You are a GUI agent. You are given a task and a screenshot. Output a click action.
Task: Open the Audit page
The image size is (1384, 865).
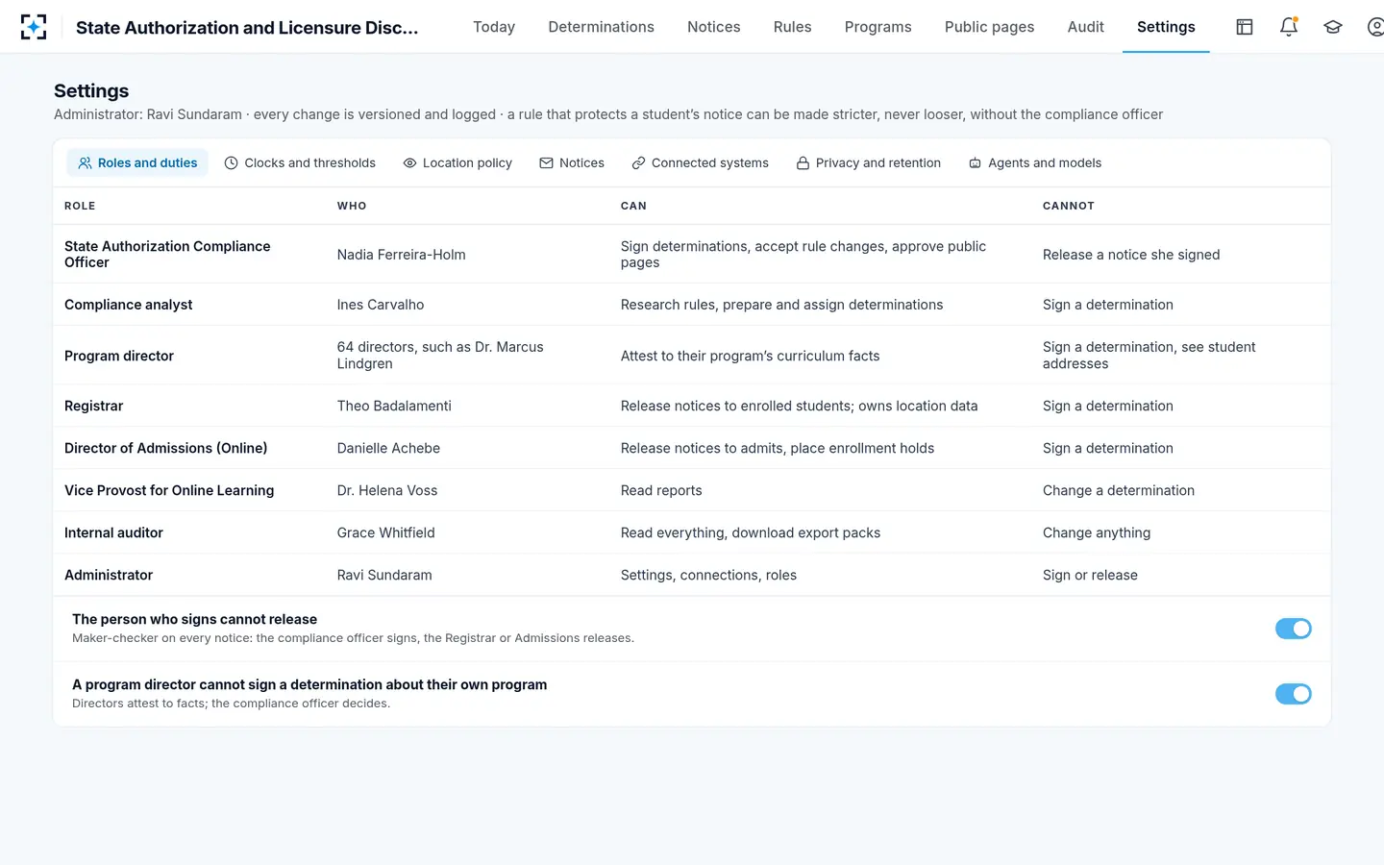(1086, 27)
